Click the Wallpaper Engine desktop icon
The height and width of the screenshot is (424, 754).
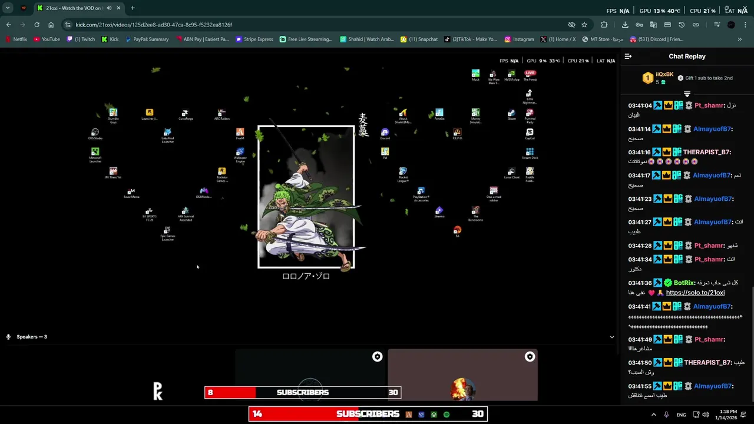click(240, 155)
